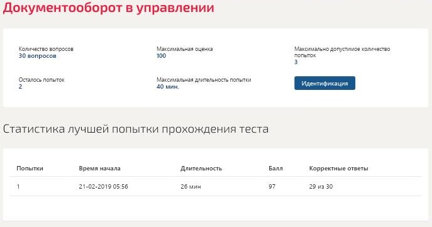This screenshot has width=432, height=227.
Task: Select the Максимальная оценка value 100
Action: tap(161, 56)
